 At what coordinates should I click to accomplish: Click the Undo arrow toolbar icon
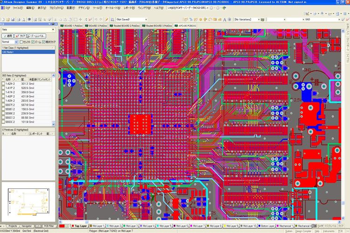point(96,20)
